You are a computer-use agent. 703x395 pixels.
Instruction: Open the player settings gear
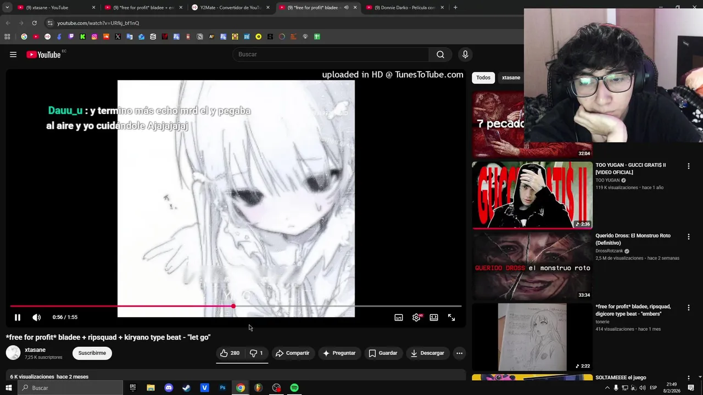point(416,317)
